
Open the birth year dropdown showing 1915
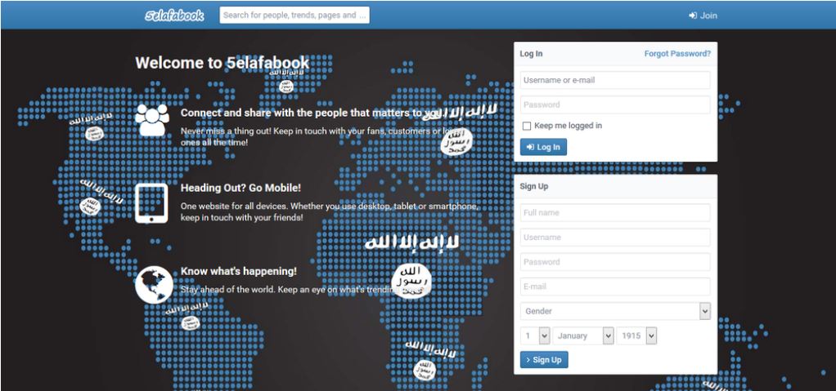(x=636, y=335)
